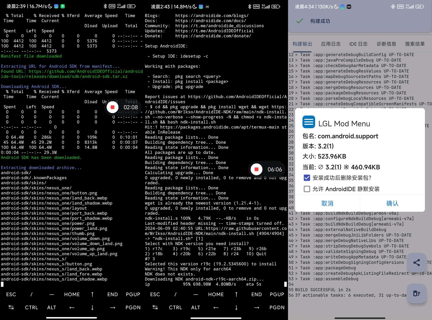Tap 确认 to confirm installation
Screen dimensions: 432x320
(392, 203)
